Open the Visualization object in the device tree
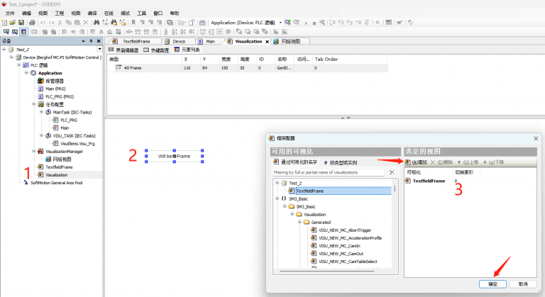The height and width of the screenshot is (297, 545). (x=56, y=174)
